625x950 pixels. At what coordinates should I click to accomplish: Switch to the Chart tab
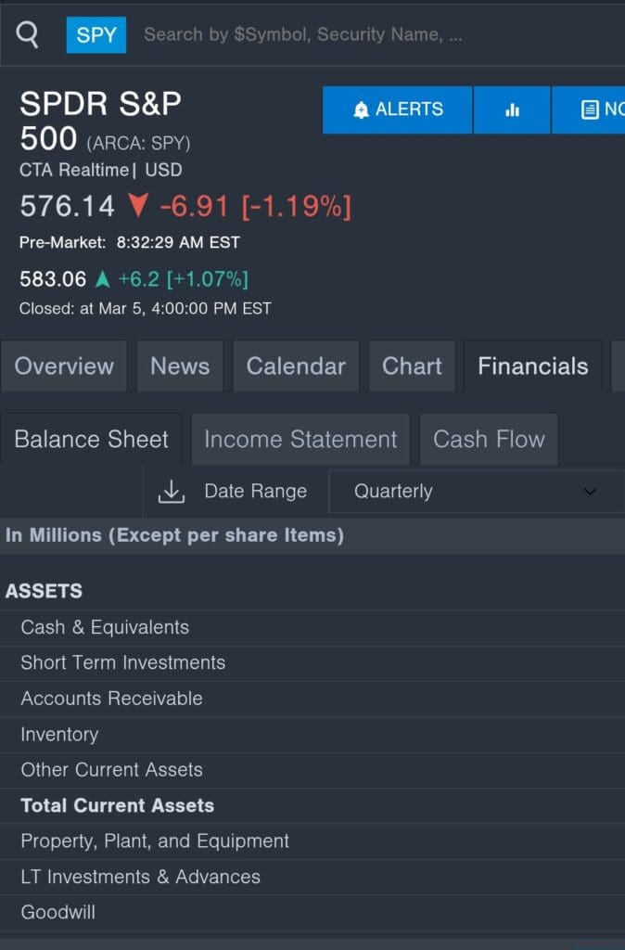(412, 366)
